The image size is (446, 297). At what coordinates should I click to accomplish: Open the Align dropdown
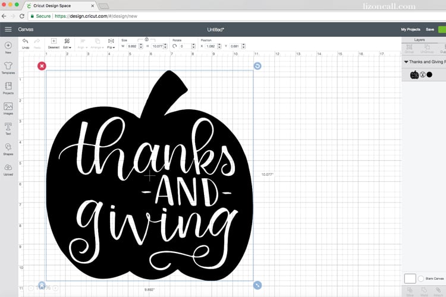83,43
